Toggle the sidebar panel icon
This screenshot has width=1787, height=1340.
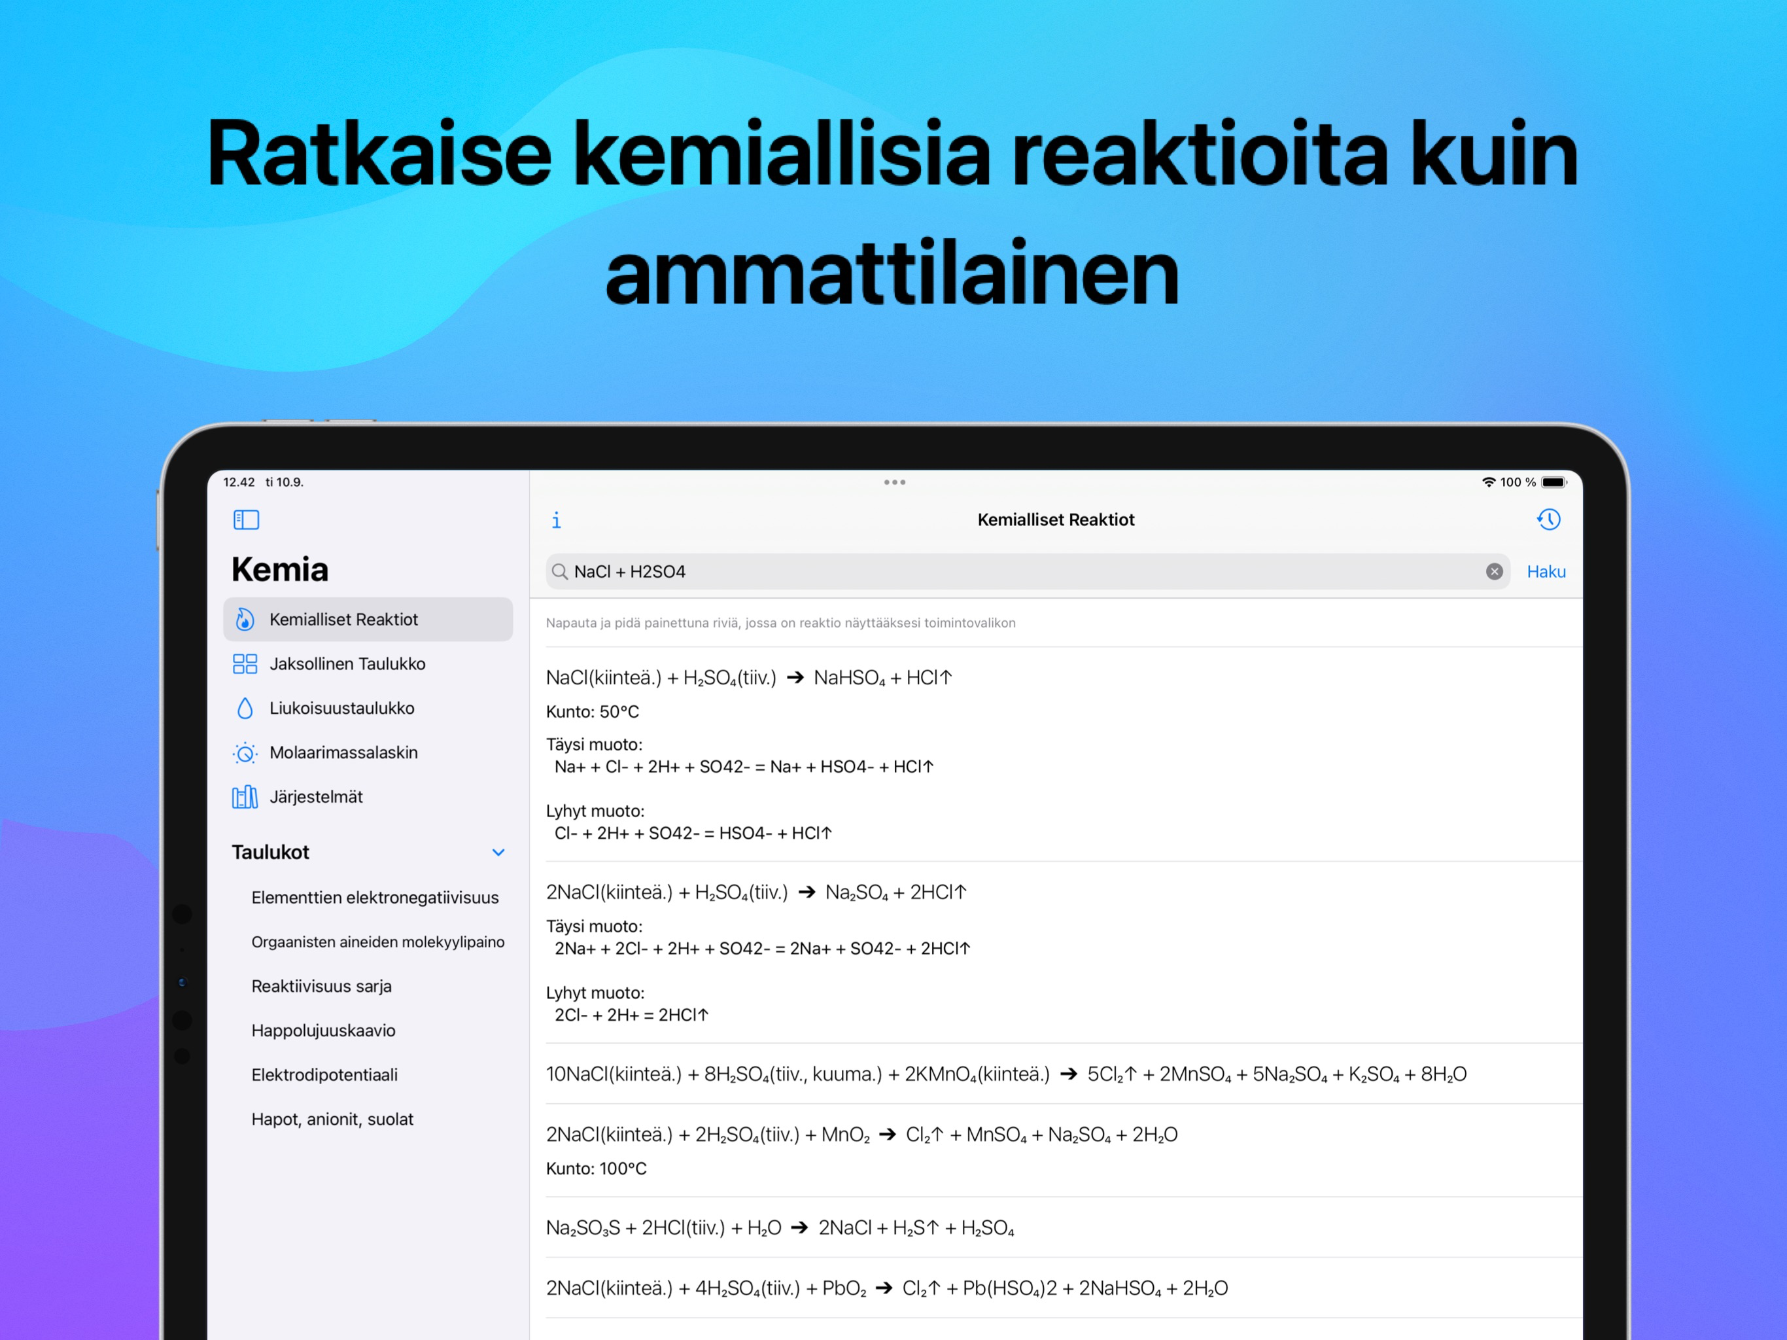tap(247, 520)
